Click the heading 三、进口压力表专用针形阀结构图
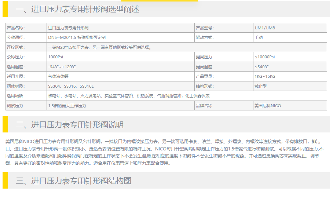Screen dimensions: 333x204 [73, 181]
